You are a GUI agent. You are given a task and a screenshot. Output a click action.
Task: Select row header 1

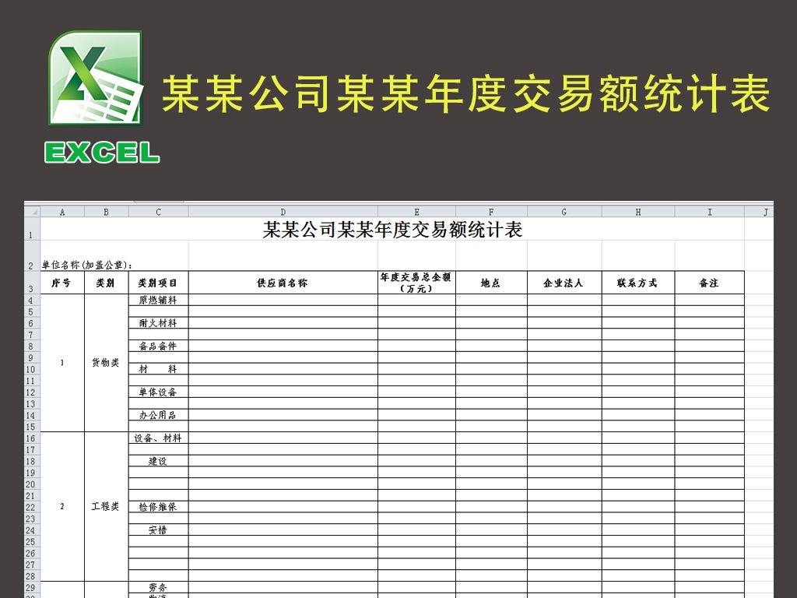30,234
